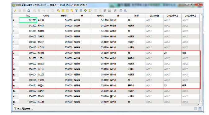
Task: Click the horizontal scrollbar left arrow
Action: [14, 105]
